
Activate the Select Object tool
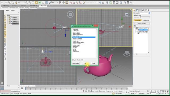pyautogui.click(x=27, y=2)
